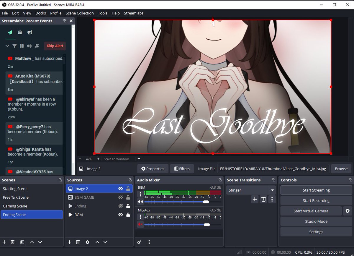
Task: Adjust the Mic/Aux volume slider
Action: pyautogui.click(x=183, y=225)
